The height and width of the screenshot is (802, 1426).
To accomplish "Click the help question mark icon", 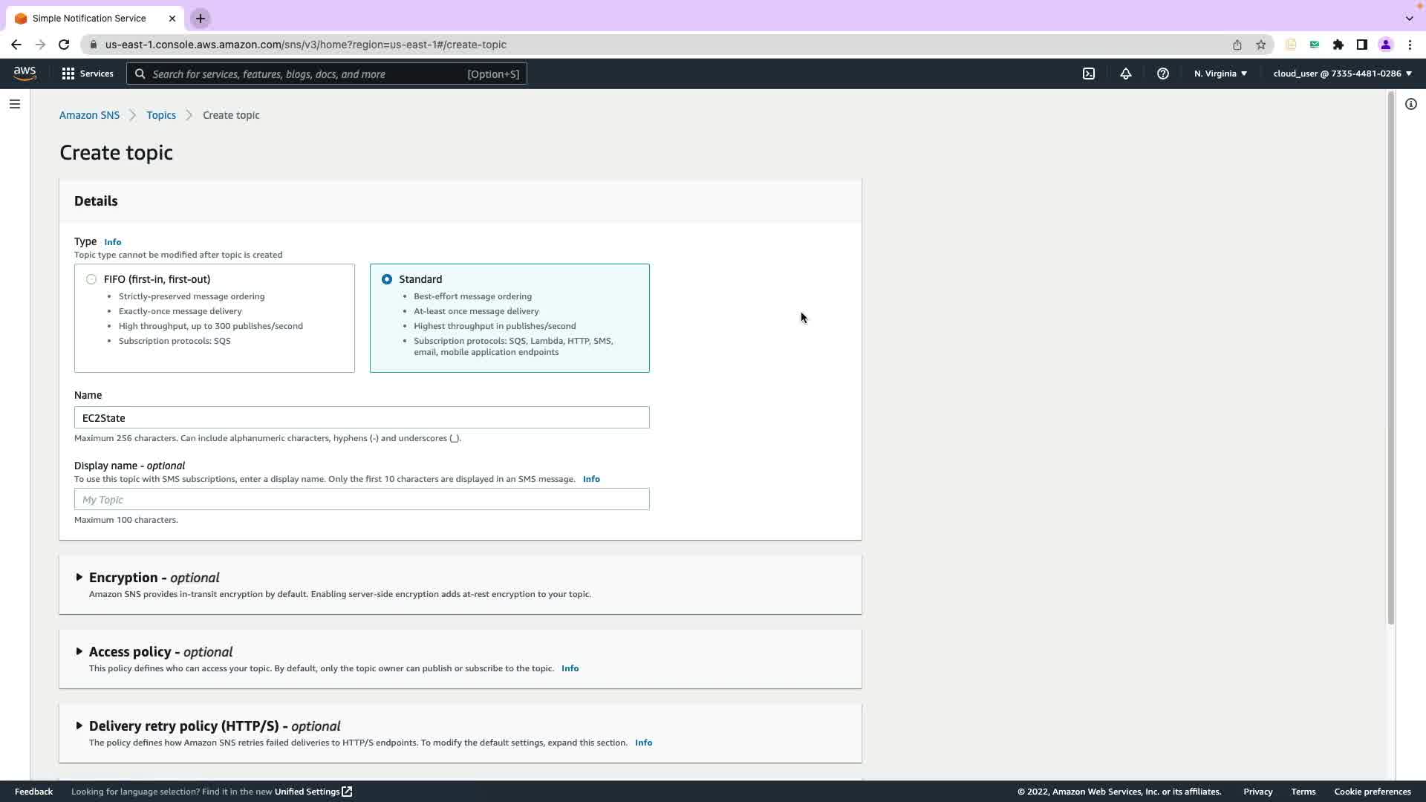I will click(x=1163, y=74).
